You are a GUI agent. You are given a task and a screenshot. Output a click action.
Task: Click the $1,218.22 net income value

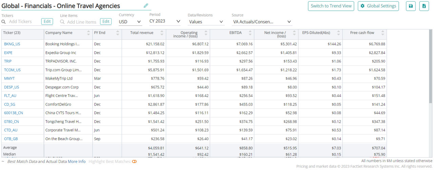(289, 70)
